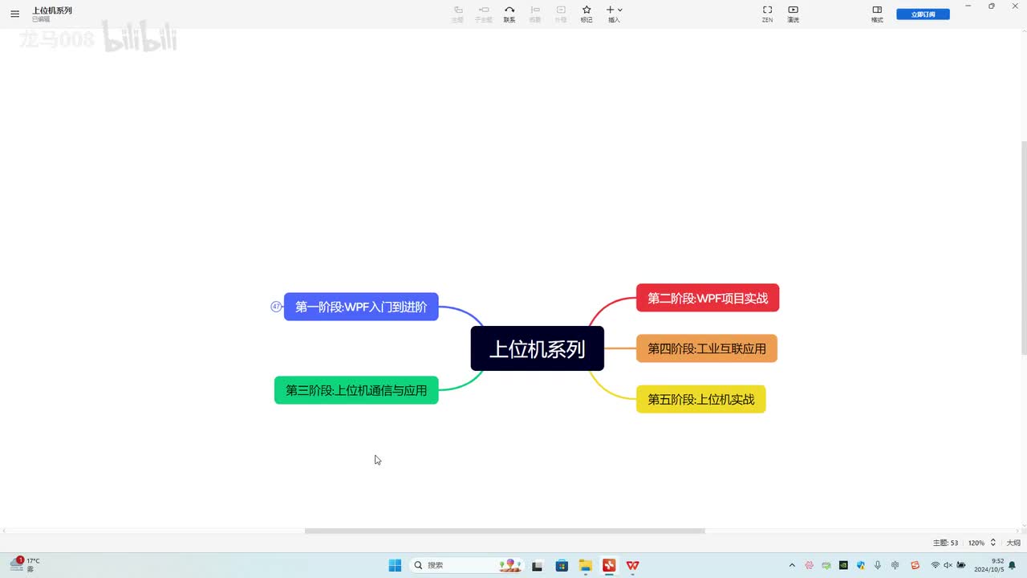Select the yellow 第五阶段:上位机实战 topic

(701, 399)
